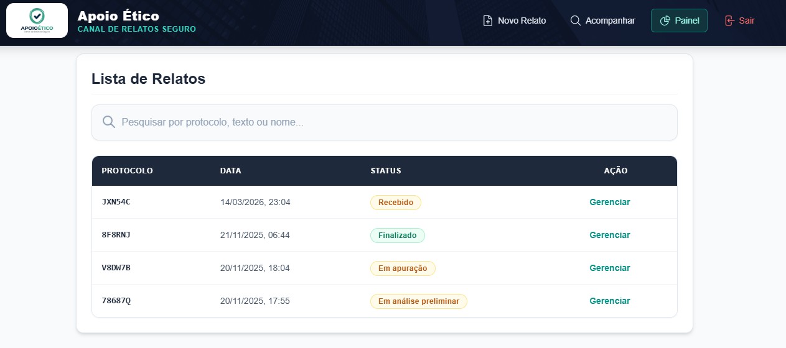Select protocol code 78687Q

click(116, 301)
